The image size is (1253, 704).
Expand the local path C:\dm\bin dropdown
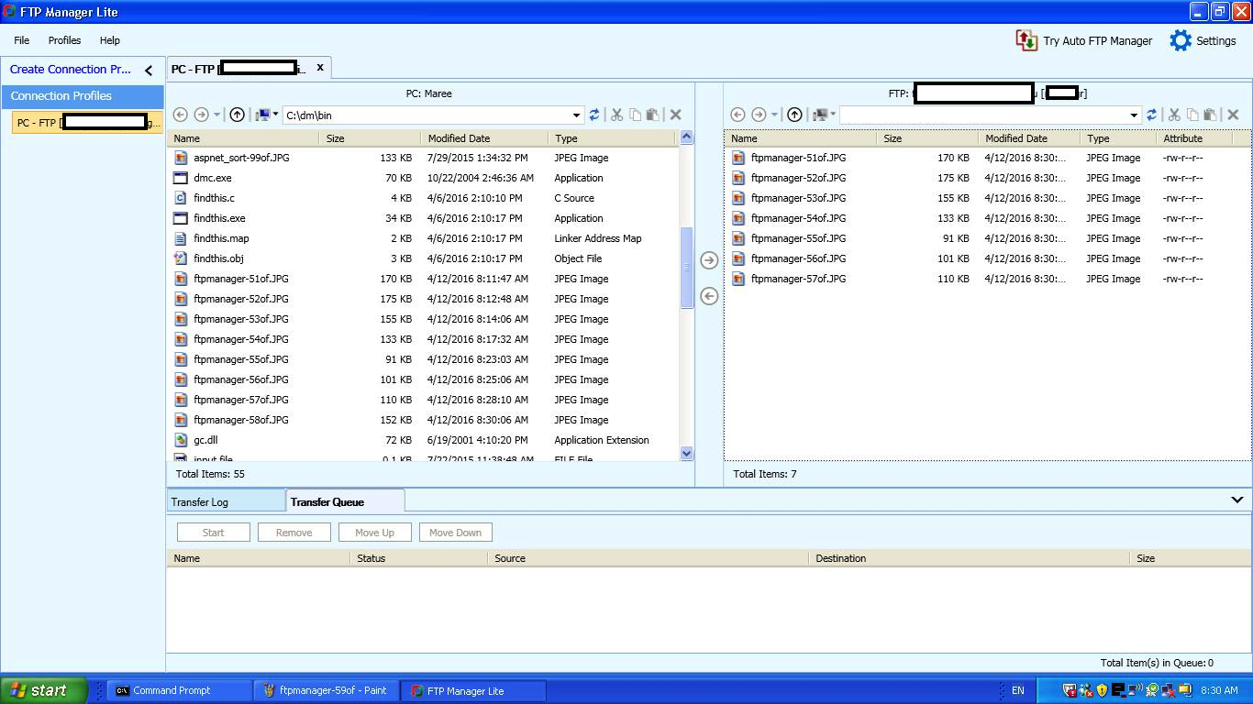pyautogui.click(x=576, y=115)
